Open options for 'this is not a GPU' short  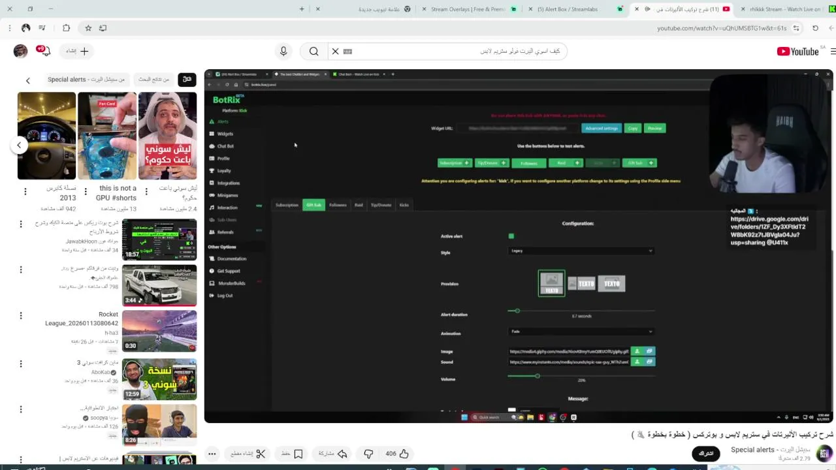[86, 191]
